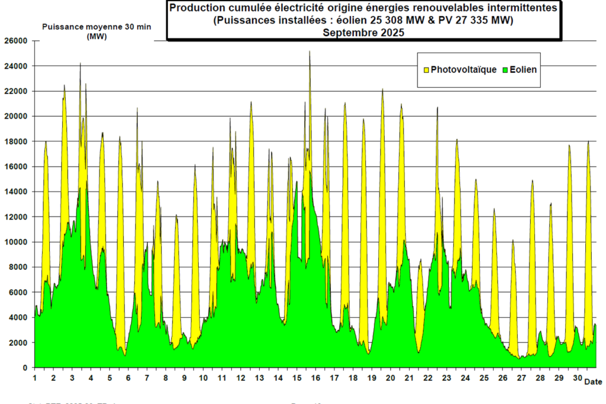
Task: Click the 8000 y-axis label
Action: pos(19,267)
